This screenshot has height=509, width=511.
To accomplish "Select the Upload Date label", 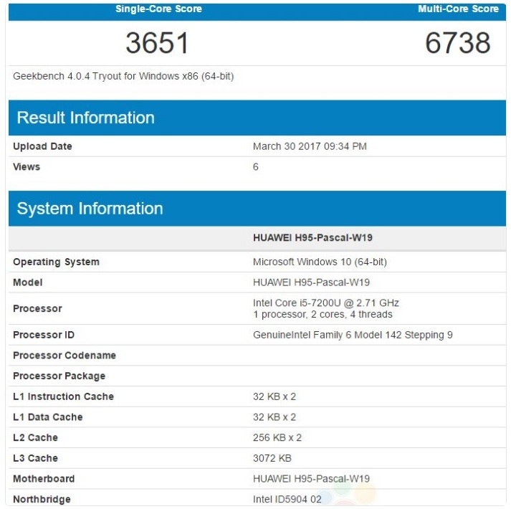I will tap(42, 146).
